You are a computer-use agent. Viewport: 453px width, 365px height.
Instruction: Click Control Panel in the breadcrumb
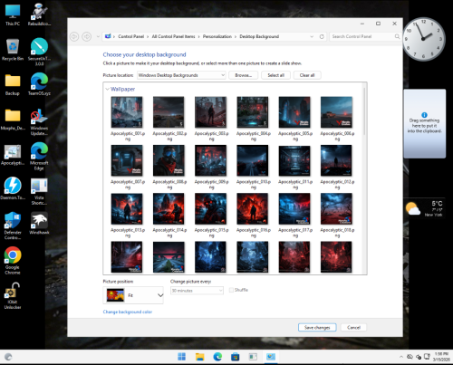pos(130,36)
